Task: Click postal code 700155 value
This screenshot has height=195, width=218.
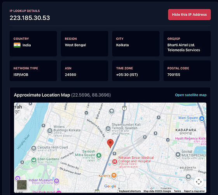Action: [174, 74]
